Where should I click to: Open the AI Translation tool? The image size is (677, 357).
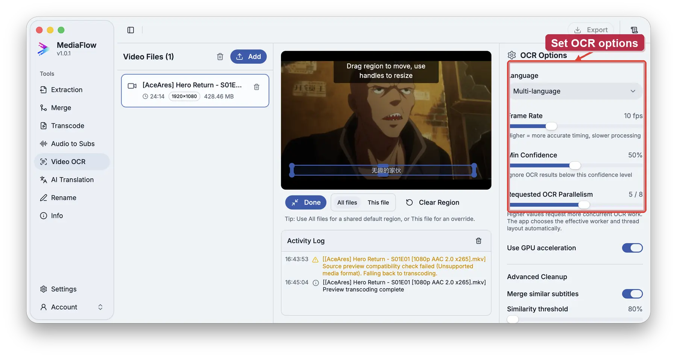(x=71, y=180)
